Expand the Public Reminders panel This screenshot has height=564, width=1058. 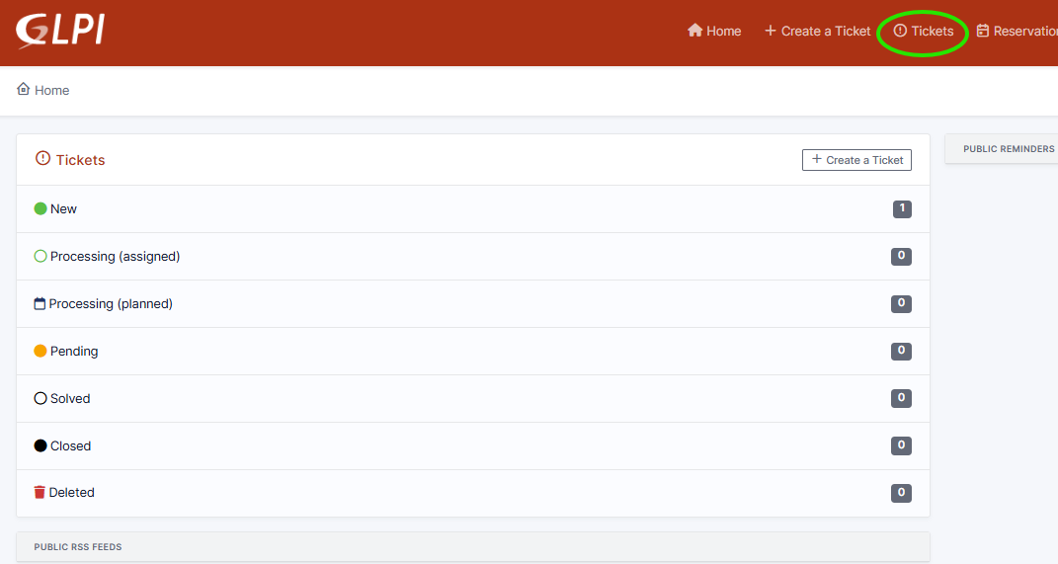click(1008, 149)
